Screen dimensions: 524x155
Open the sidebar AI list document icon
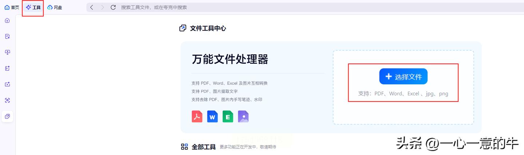[7, 68]
